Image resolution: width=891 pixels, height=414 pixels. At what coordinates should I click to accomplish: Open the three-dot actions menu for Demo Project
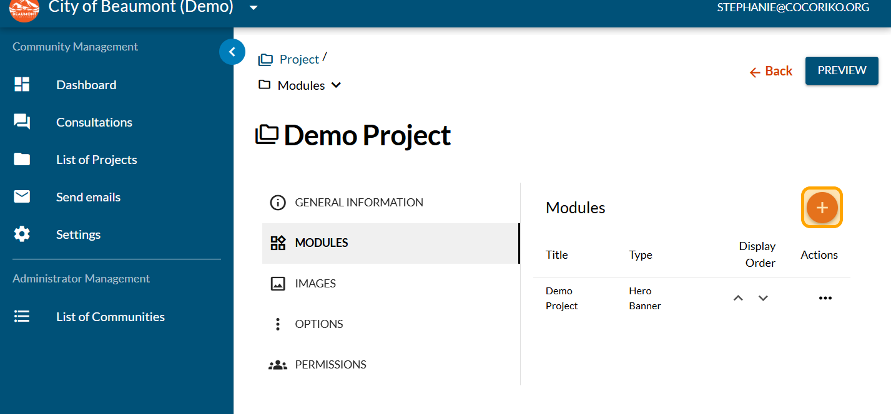825,298
